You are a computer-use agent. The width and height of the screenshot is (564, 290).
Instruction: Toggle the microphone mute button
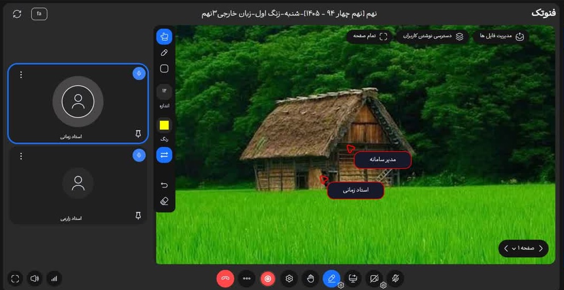tap(395, 278)
